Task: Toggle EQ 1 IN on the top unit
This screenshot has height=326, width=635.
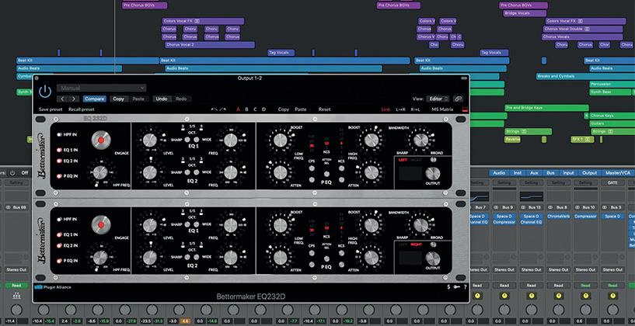Action: click(x=59, y=150)
